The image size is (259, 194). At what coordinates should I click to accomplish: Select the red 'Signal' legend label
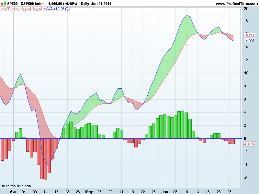point(37,9)
